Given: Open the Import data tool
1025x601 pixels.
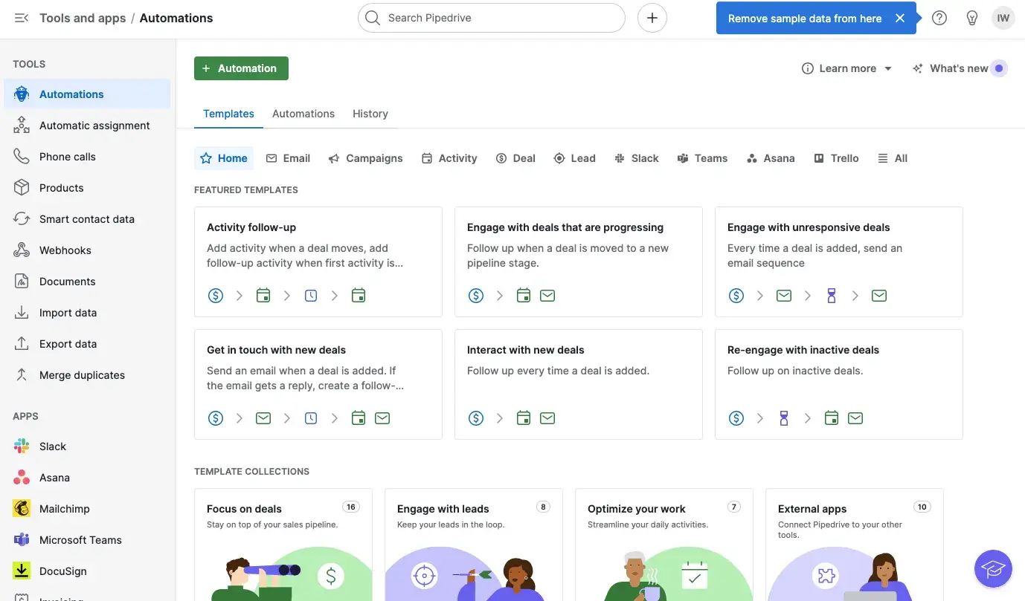Looking at the screenshot, I should pyautogui.click(x=68, y=312).
